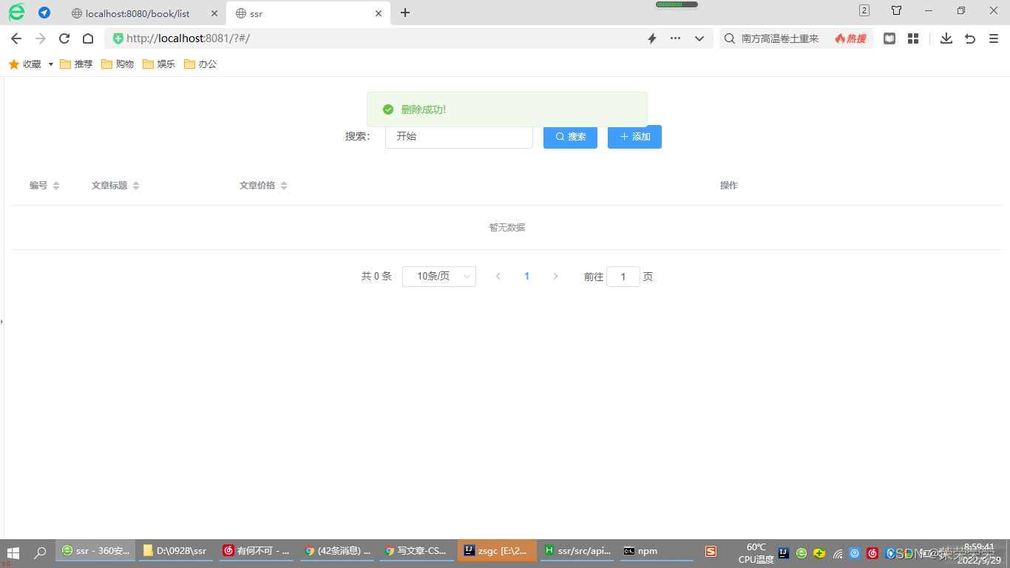Click the green shield icon in address bar

(118, 38)
